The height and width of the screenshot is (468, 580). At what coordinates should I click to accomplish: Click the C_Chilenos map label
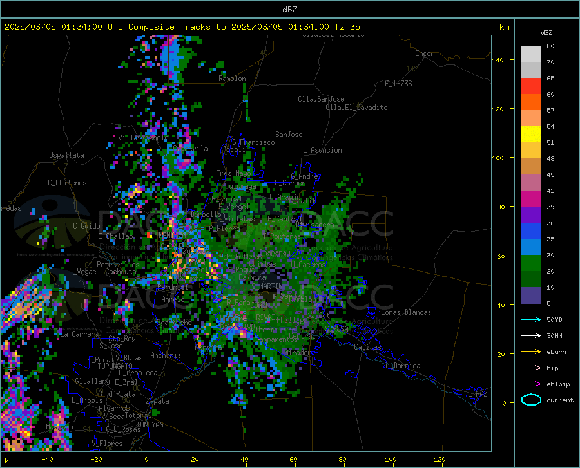pyautogui.click(x=67, y=183)
